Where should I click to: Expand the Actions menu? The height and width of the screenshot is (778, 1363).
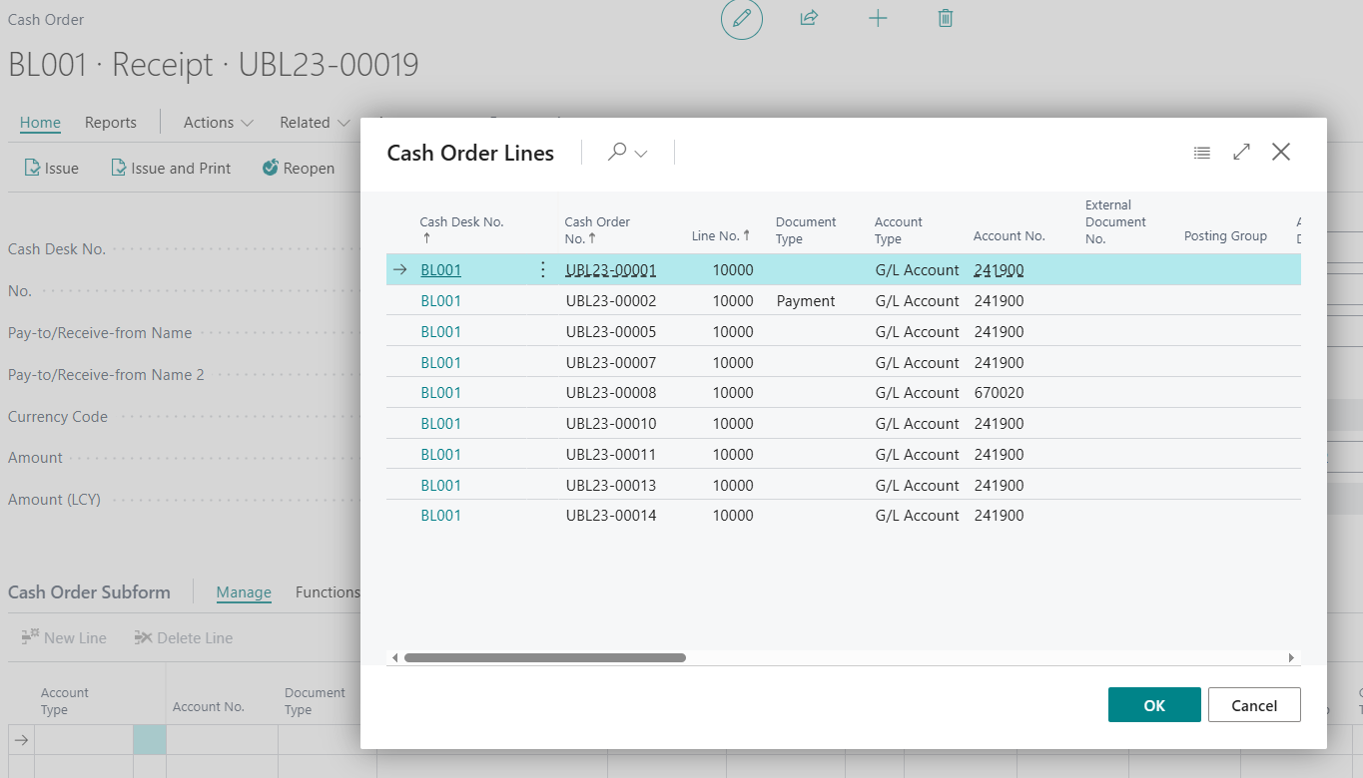pyautogui.click(x=218, y=122)
